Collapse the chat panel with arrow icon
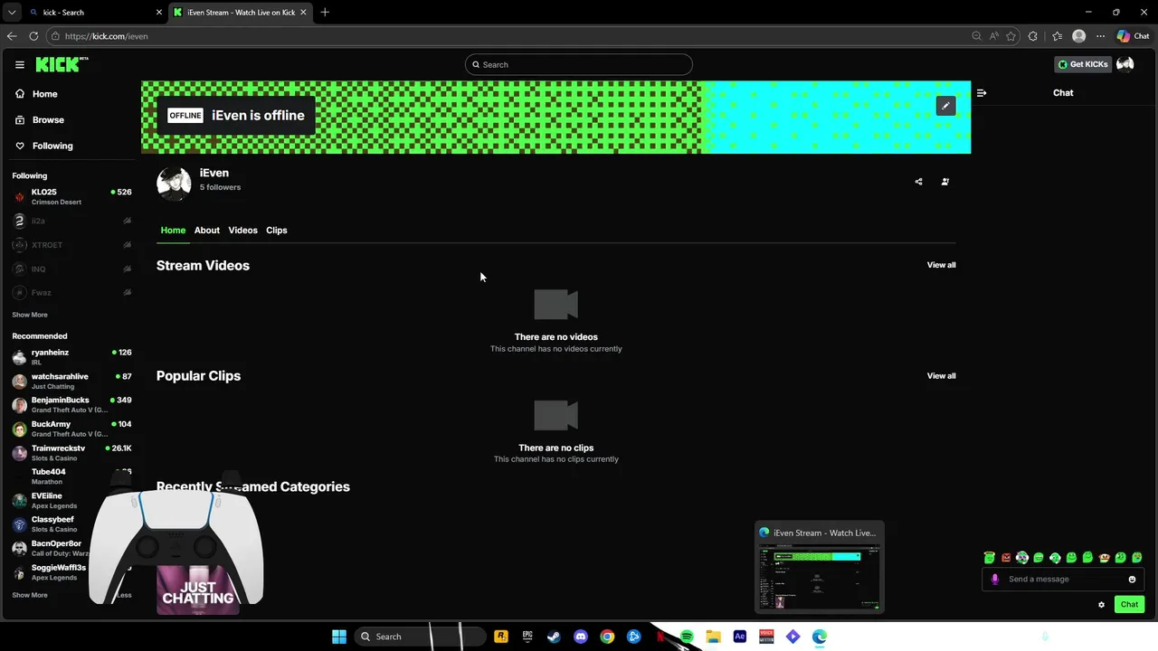Image resolution: width=1158 pixels, height=651 pixels. pos(982,93)
